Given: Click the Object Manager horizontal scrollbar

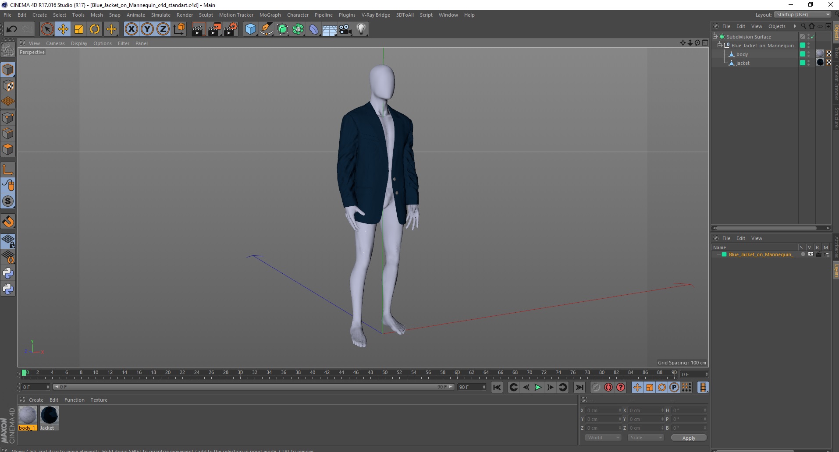Looking at the screenshot, I should 766,228.
